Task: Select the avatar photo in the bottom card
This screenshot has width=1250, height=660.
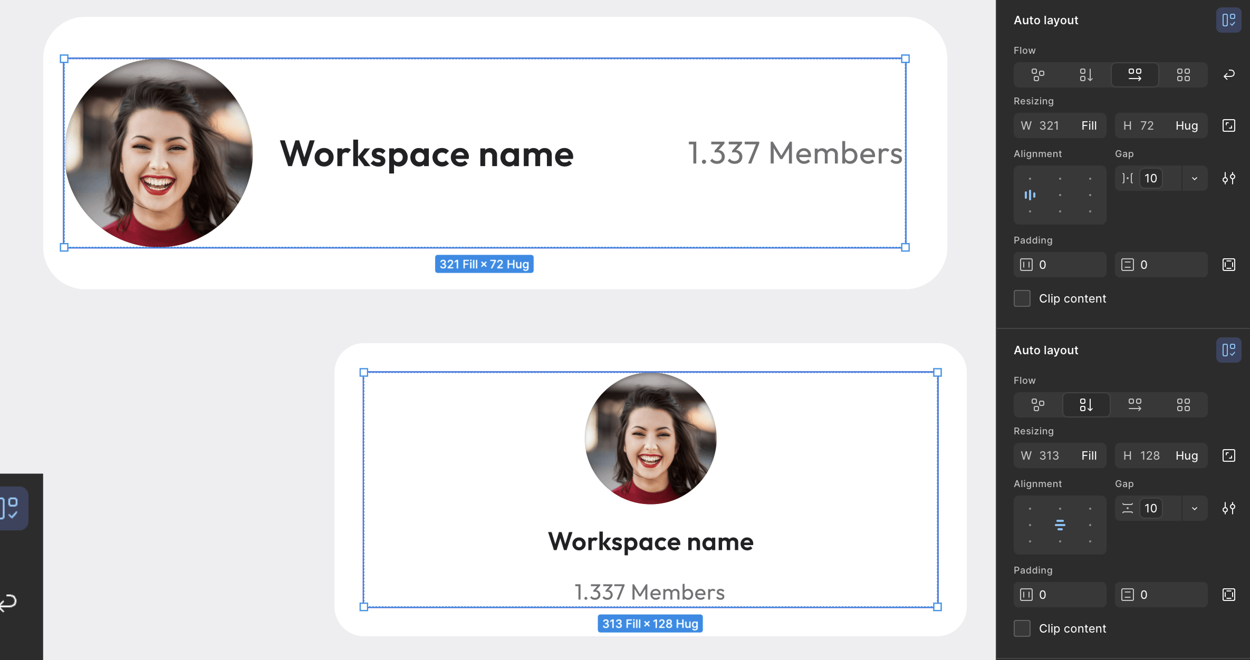Action: pyautogui.click(x=650, y=438)
